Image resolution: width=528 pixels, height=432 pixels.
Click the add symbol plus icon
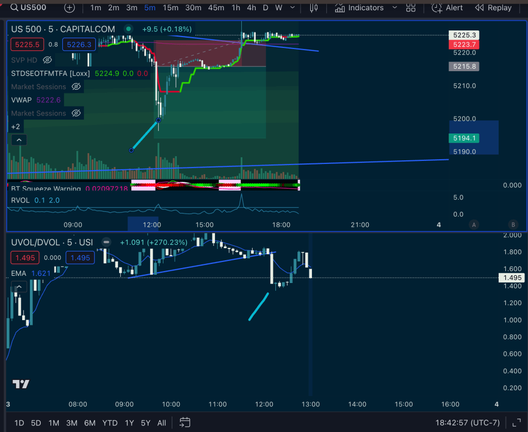click(70, 8)
